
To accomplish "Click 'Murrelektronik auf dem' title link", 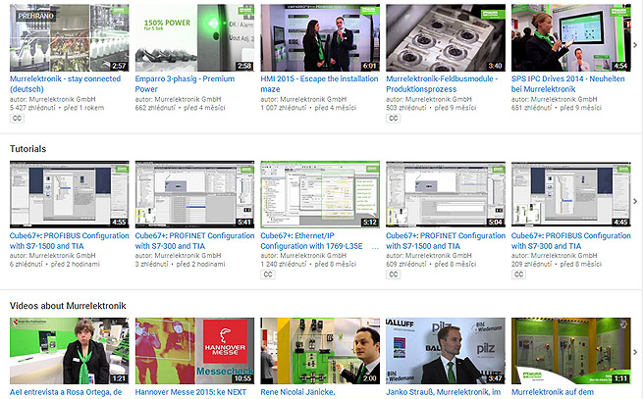I will 553,392.
